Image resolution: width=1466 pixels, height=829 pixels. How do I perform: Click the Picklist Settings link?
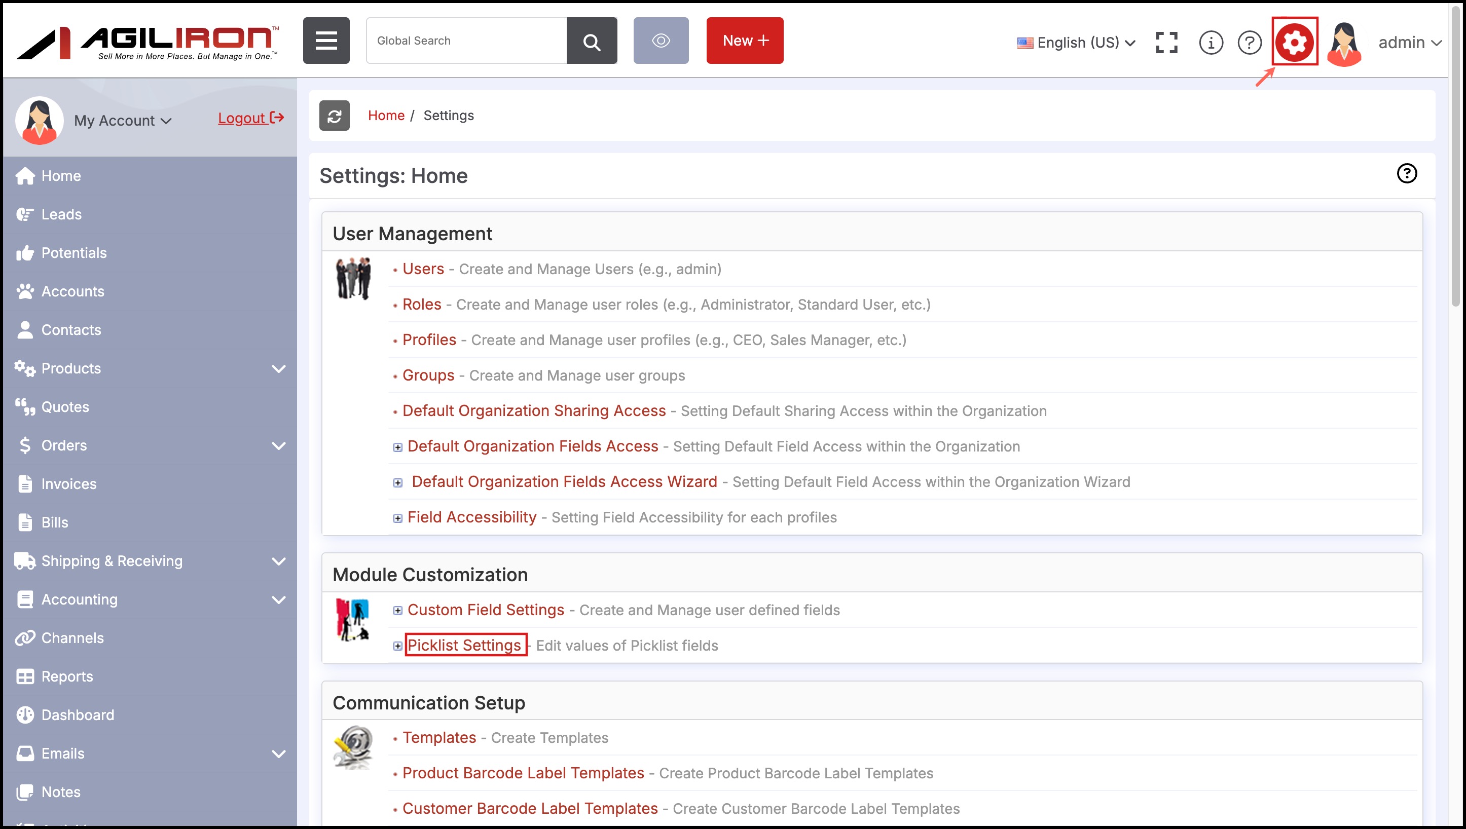tap(464, 645)
